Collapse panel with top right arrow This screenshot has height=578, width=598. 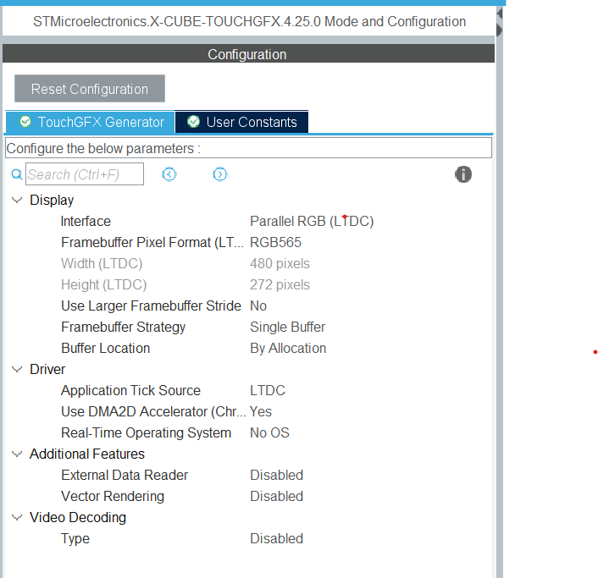pos(499,14)
